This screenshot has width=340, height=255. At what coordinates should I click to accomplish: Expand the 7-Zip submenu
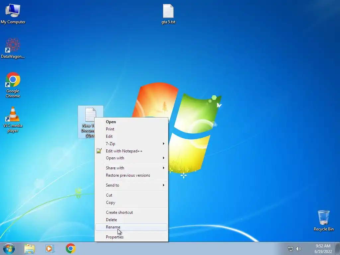[x=131, y=144]
